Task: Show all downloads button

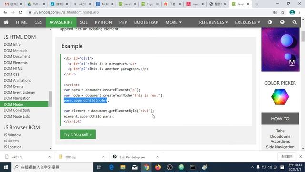Action: point(287,156)
